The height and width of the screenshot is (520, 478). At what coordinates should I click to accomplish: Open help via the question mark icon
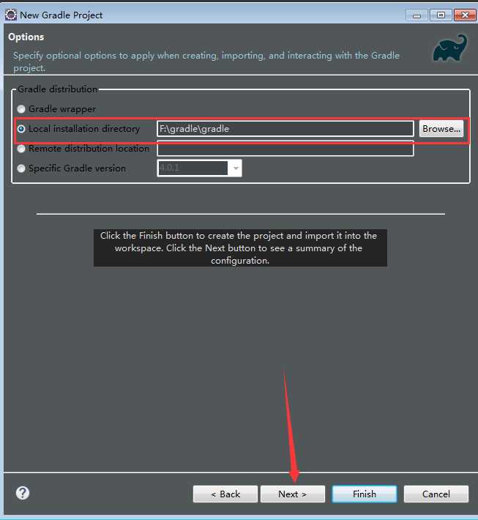pyautogui.click(x=23, y=493)
